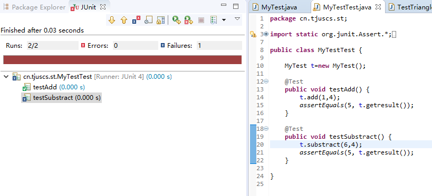Jump to previous failed test arrow
Image resolution: width=432 pixels, height=196 pixels.
[124, 20]
